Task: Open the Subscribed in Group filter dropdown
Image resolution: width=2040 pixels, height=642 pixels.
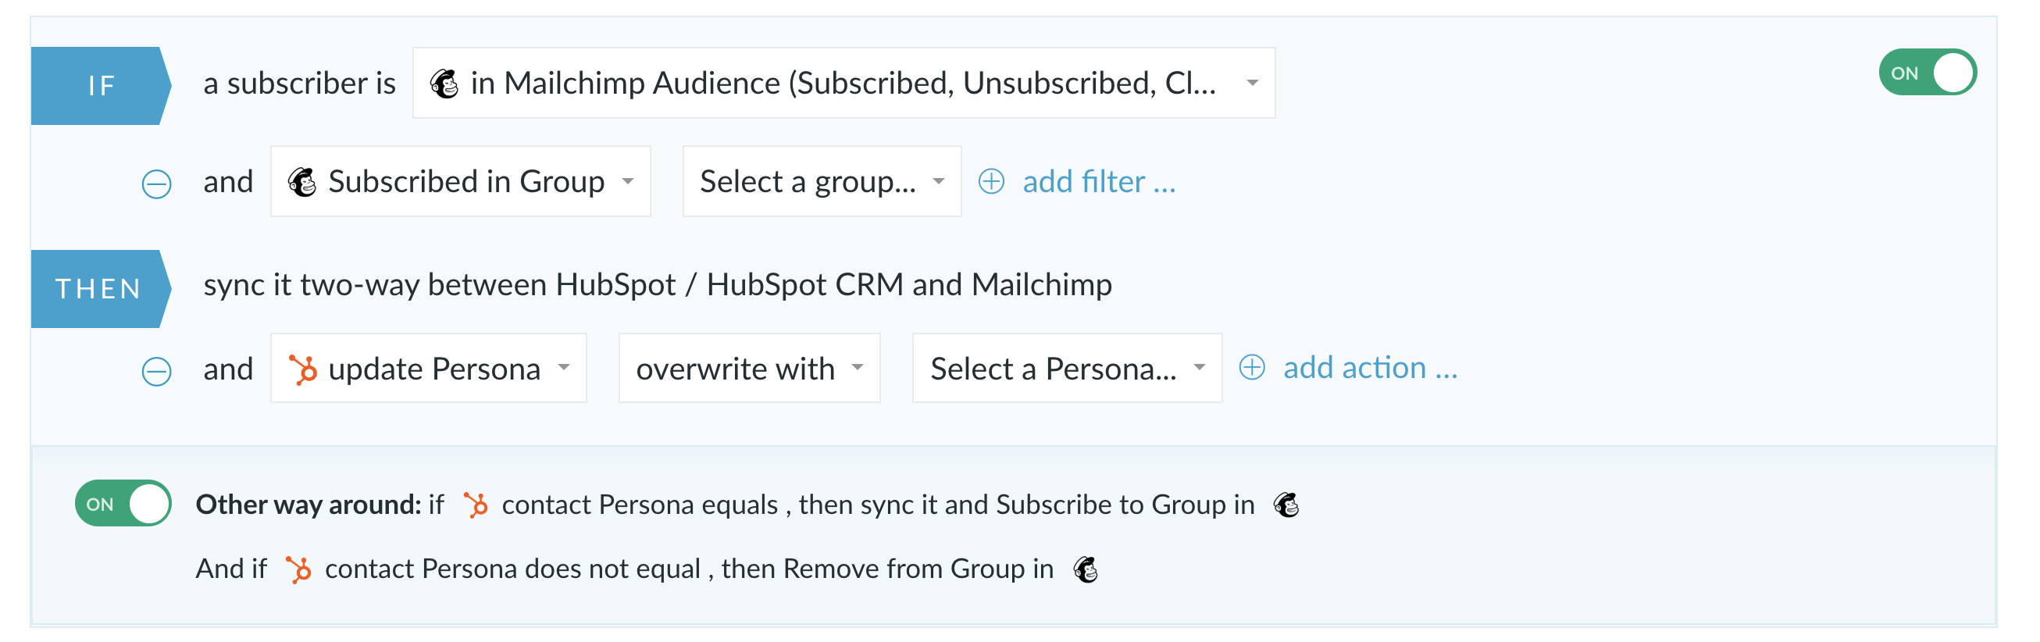Action: (460, 181)
